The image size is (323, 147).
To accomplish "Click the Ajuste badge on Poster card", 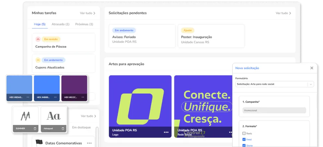I will tap(188, 30).
